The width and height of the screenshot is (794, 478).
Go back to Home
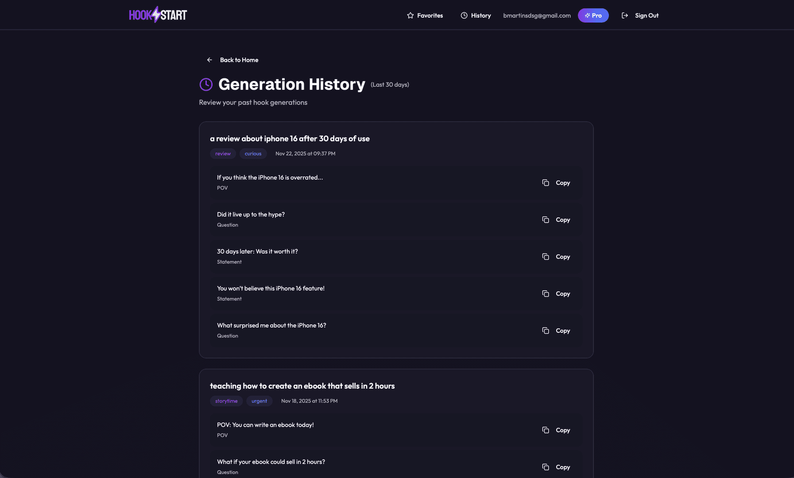tap(239, 60)
